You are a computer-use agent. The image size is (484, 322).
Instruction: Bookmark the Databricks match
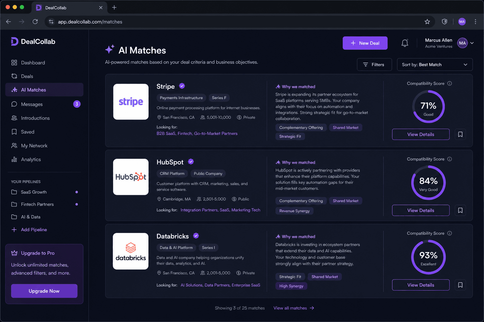460,285
